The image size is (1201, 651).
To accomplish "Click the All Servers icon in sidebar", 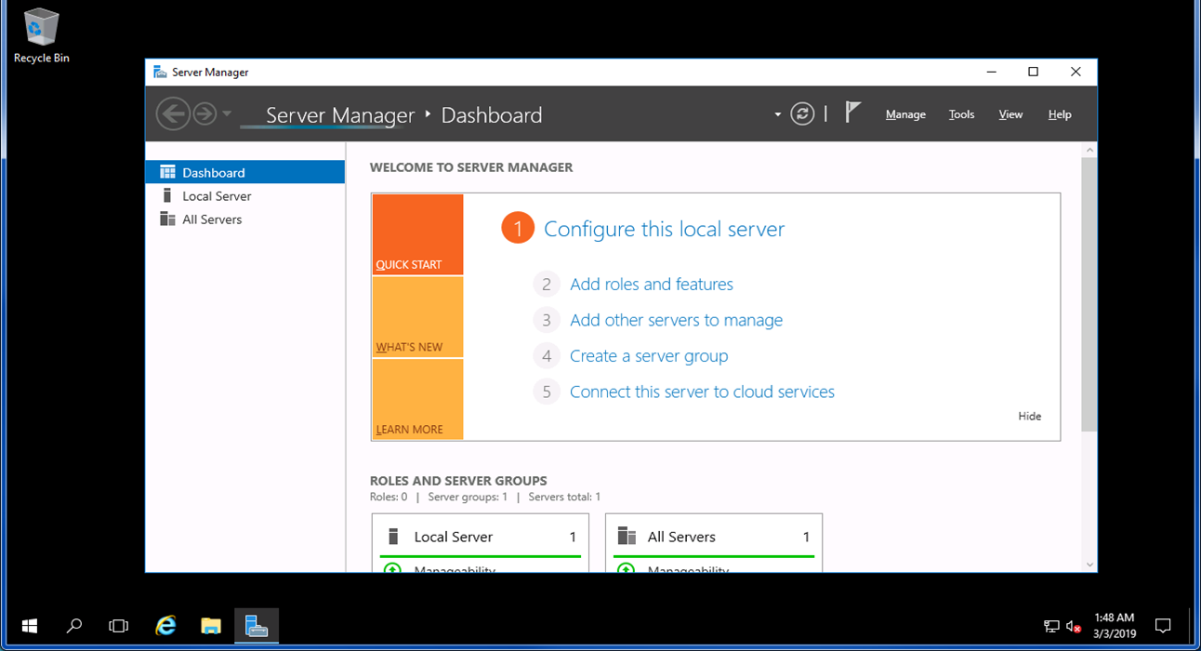I will [x=168, y=219].
